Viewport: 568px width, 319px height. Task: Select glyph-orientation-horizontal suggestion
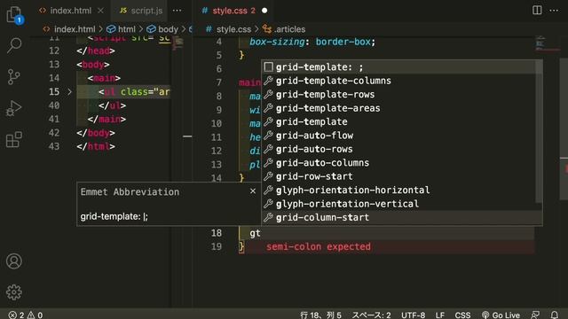398,191
